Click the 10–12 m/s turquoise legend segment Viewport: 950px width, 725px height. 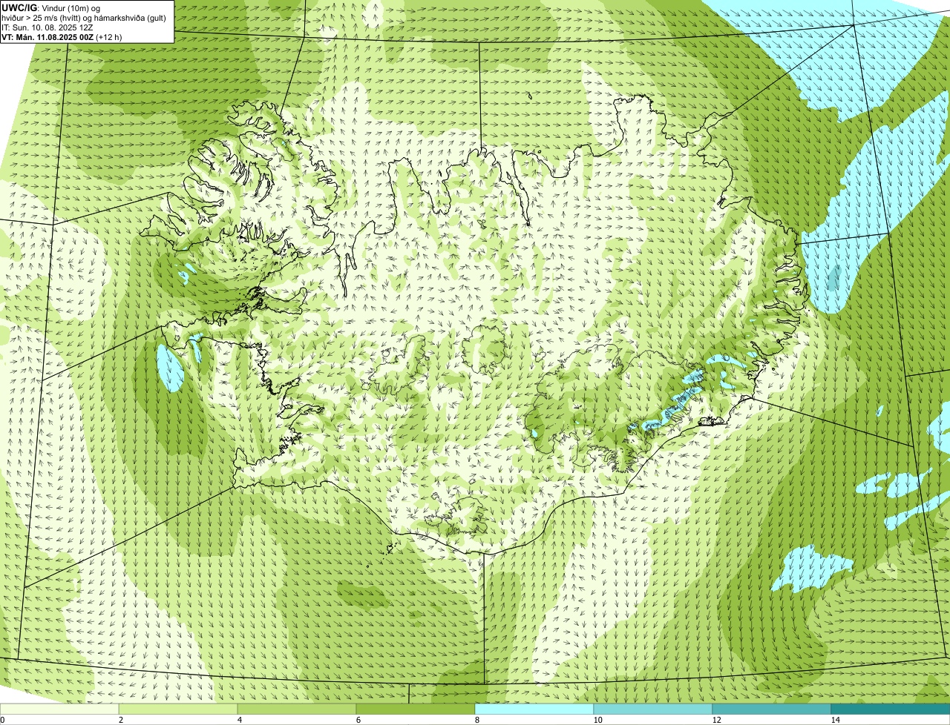[x=653, y=709]
